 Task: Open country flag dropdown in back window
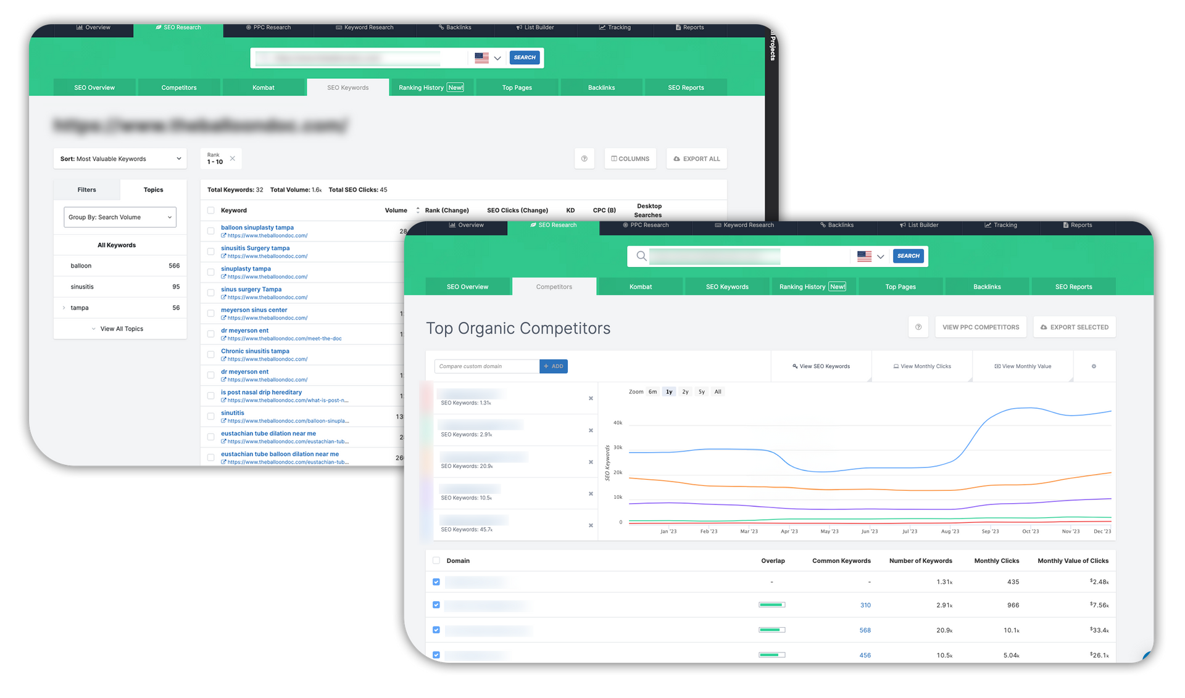[x=488, y=57]
